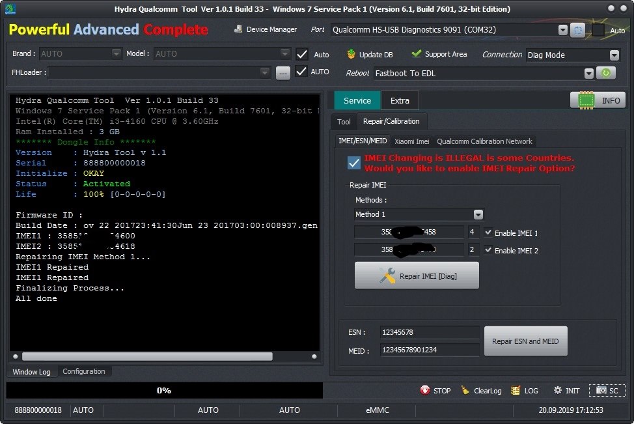Open the Port dropdown list

click(x=563, y=30)
